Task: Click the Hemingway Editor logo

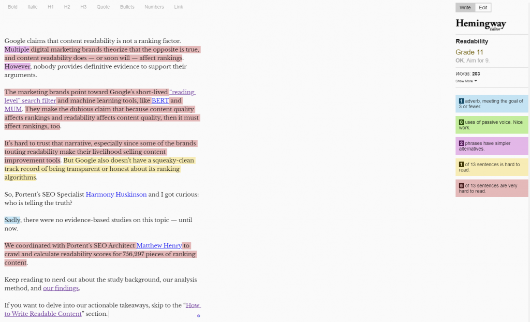Action: click(480, 24)
